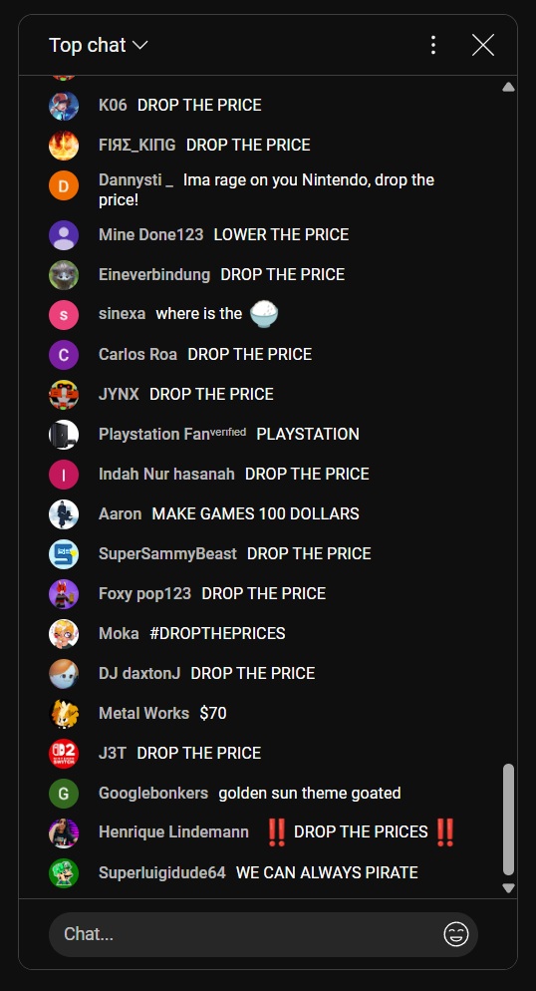Image resolution: width=536 pixels, height=991 pixels.
Task: Select the Dannysti _ chat message
Action: click(266, 189)
